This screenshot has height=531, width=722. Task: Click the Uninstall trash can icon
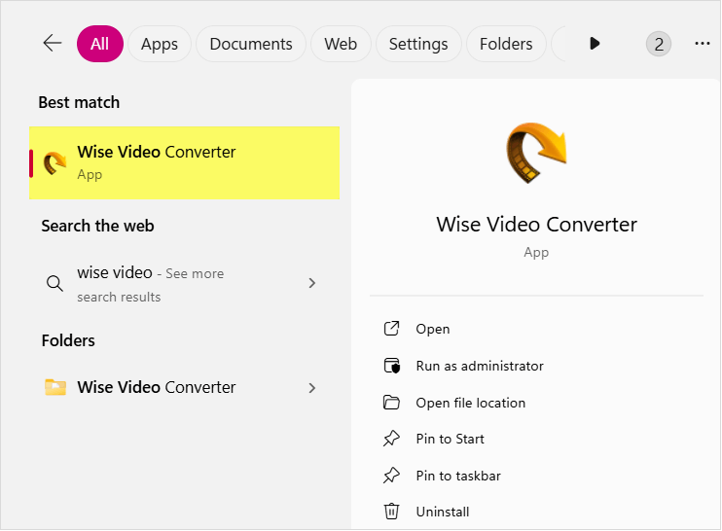tap(392, 512)
